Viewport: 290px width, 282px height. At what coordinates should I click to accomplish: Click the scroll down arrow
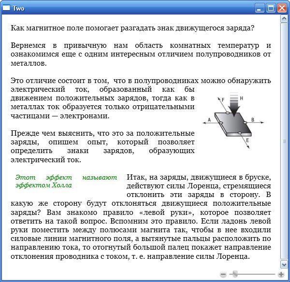pos(284,265)
